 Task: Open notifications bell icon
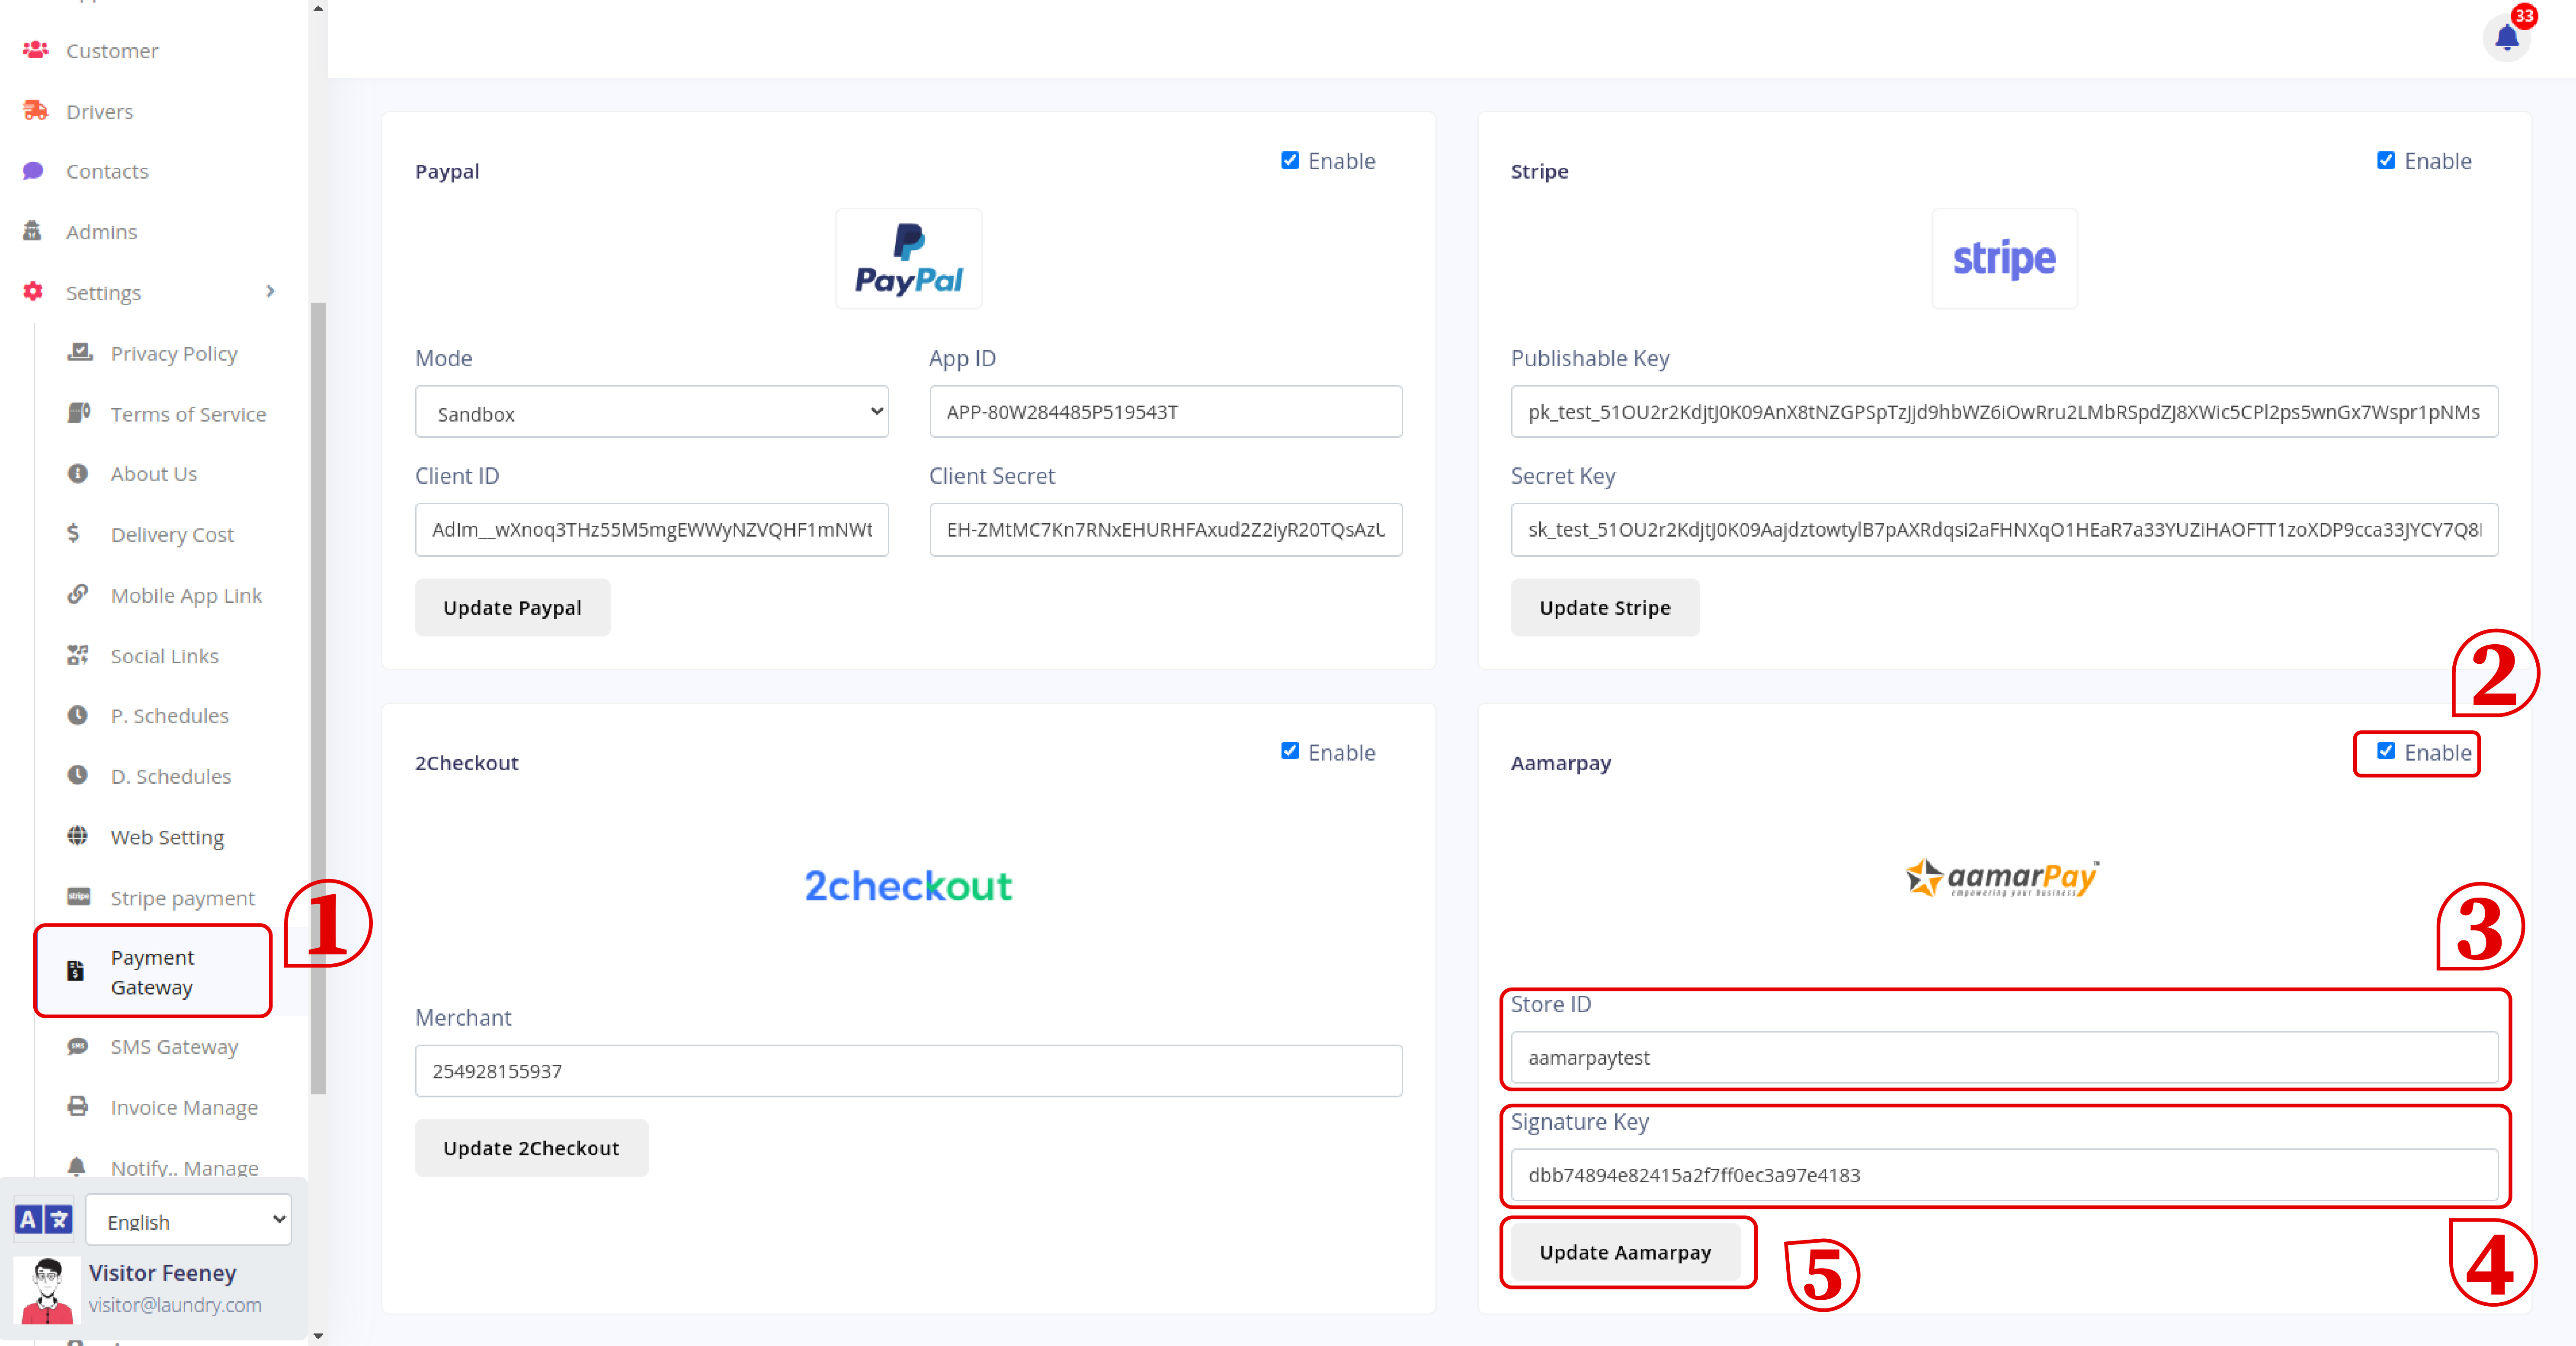[x=2506, y=38]
